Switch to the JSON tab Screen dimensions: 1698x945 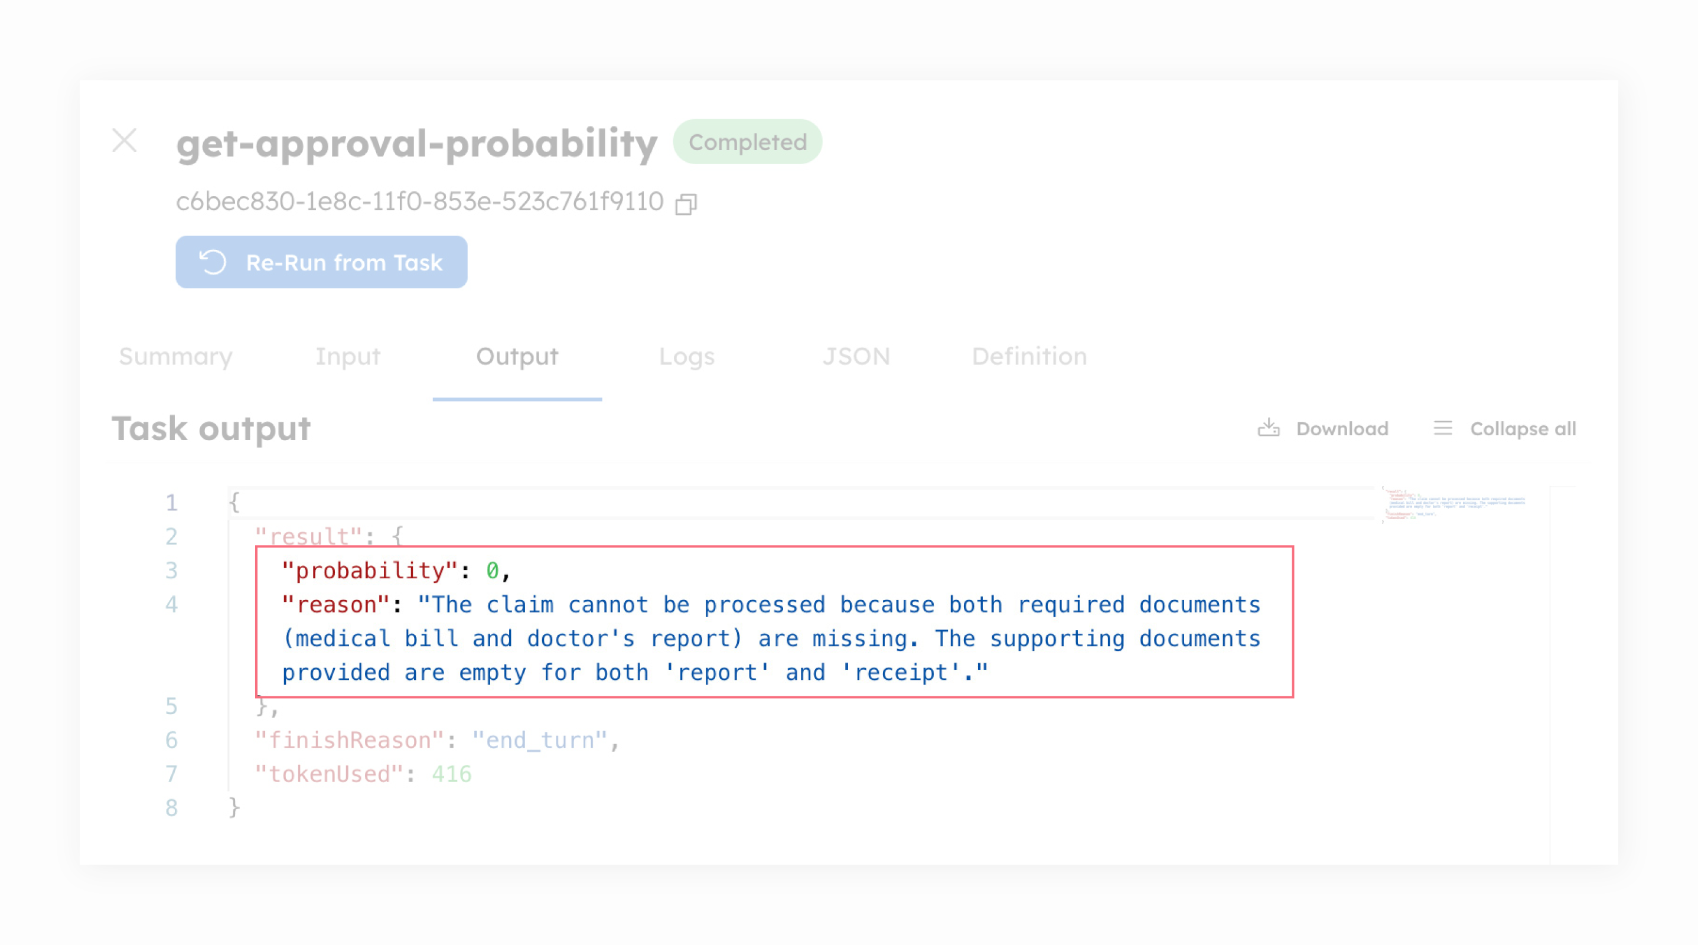[x=858, y=357]
